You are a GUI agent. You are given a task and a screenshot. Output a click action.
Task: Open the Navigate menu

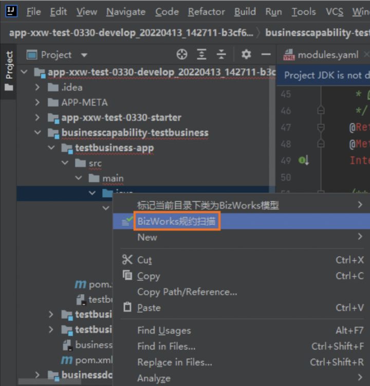(126, 12)
